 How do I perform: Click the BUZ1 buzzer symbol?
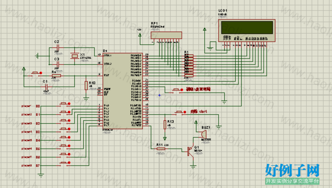point(203,134)
